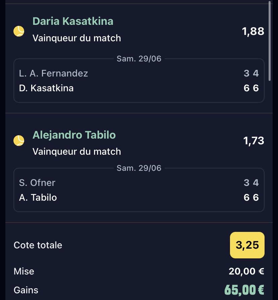The width and height of the screenshot is (278, 300).
Task: Open the Alejandro Tabilo selection title
Action: pos(74,135)
